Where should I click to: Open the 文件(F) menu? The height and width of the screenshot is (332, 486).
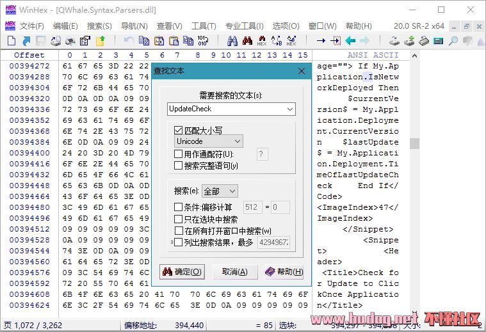pyautogui.click(x=31, y=26)
